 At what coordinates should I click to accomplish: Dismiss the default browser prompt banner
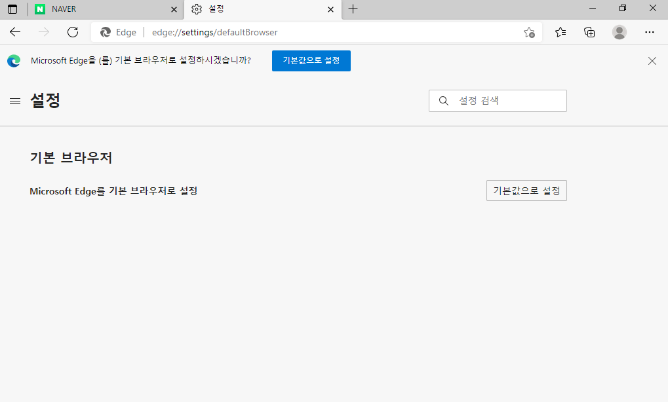[x=652, y=61]
